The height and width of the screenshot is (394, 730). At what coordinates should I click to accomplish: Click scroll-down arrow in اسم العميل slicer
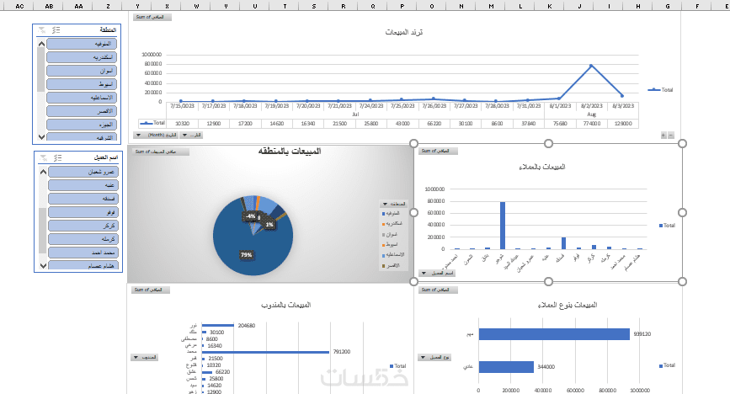[x=43, y=265]
